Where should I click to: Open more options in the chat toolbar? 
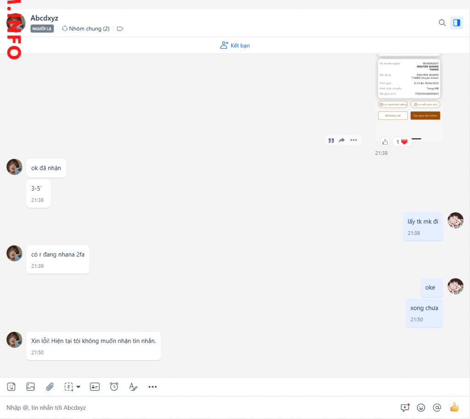(153, 387)
